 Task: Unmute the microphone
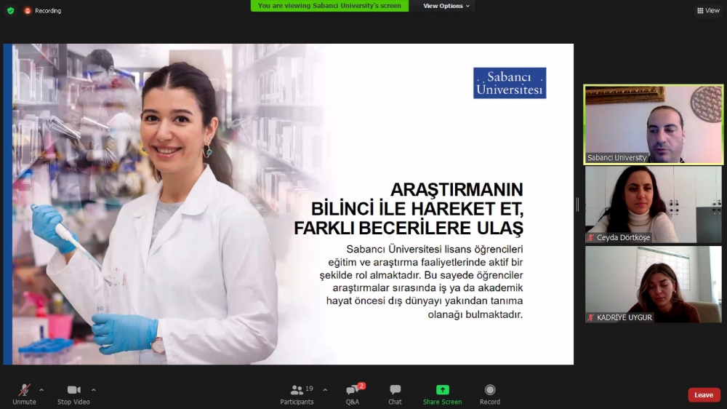(x=24, y=394)
